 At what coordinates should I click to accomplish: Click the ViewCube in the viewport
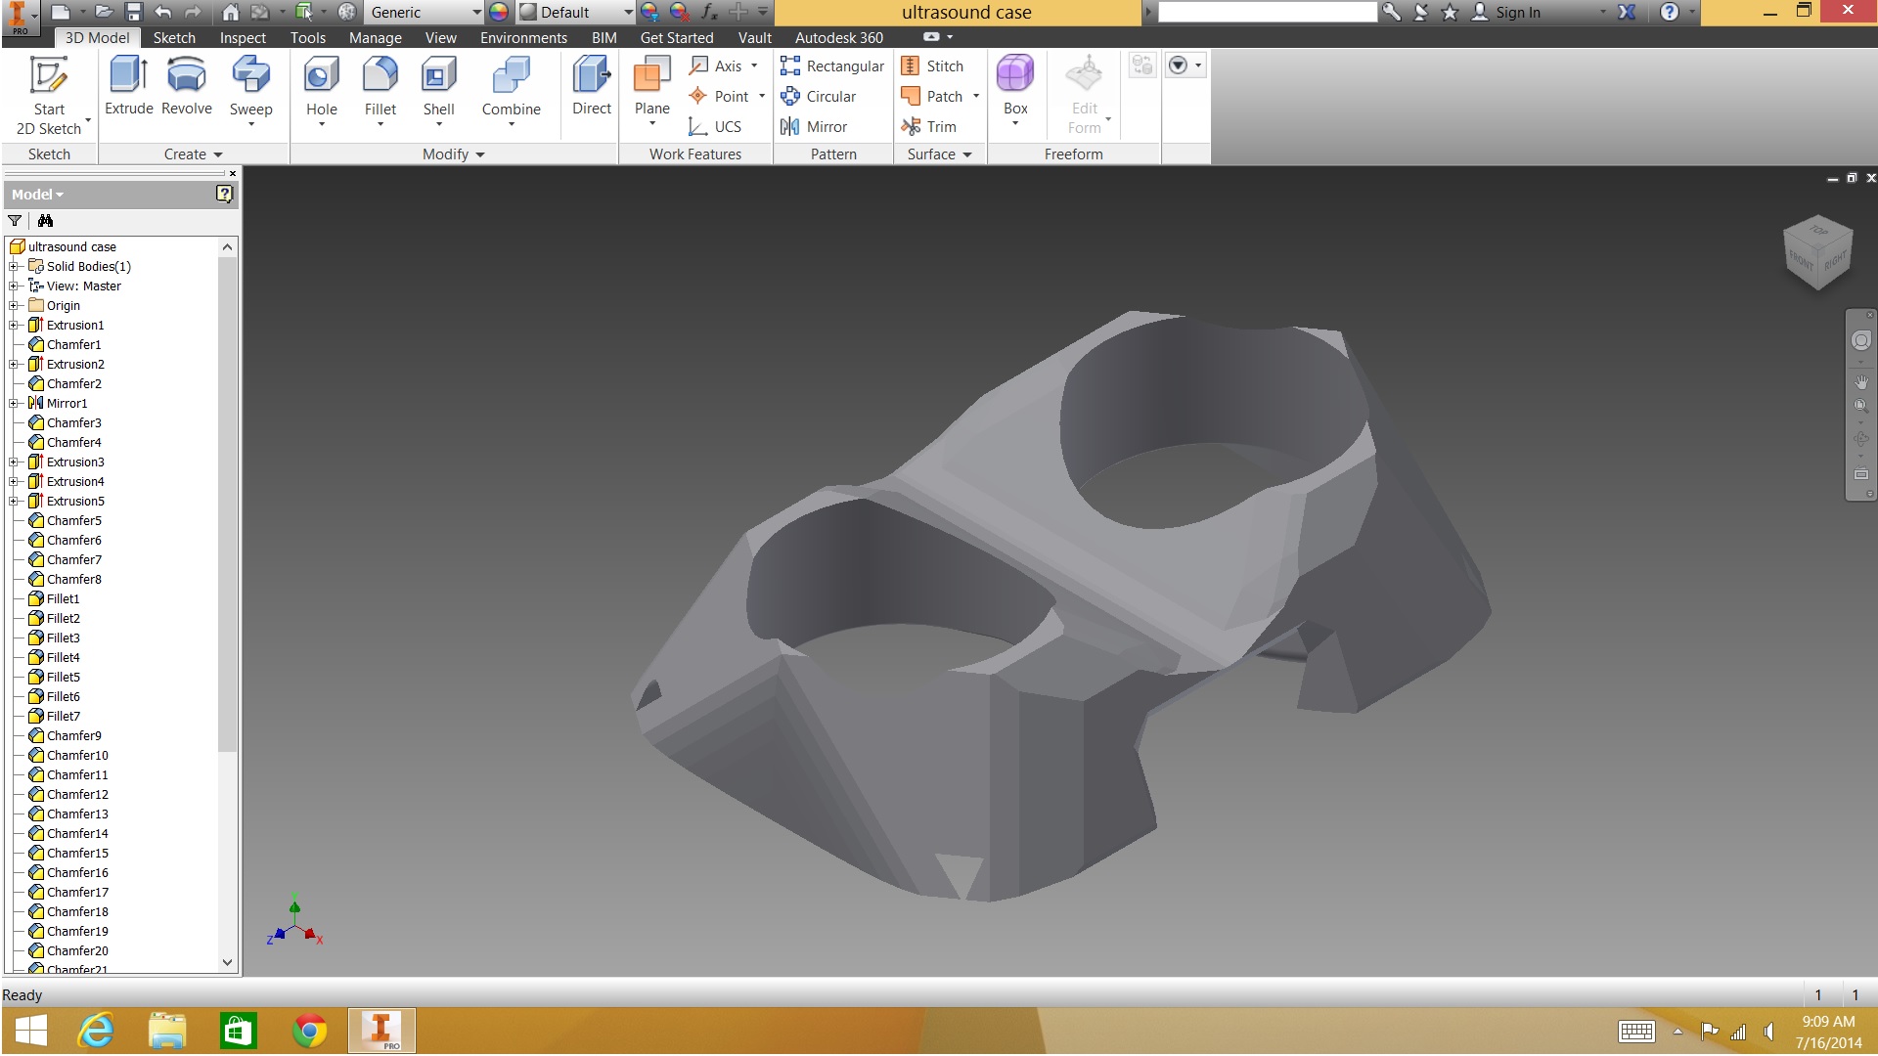[1817, 252]
